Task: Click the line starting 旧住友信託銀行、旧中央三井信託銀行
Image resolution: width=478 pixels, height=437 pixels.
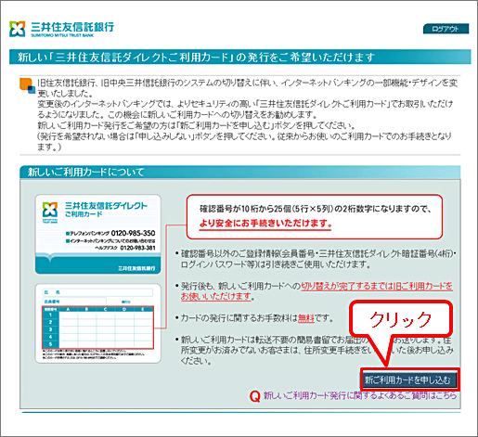Action: click(247, 83)
